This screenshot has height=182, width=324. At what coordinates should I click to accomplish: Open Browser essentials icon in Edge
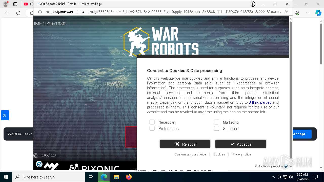pos(297,13)
